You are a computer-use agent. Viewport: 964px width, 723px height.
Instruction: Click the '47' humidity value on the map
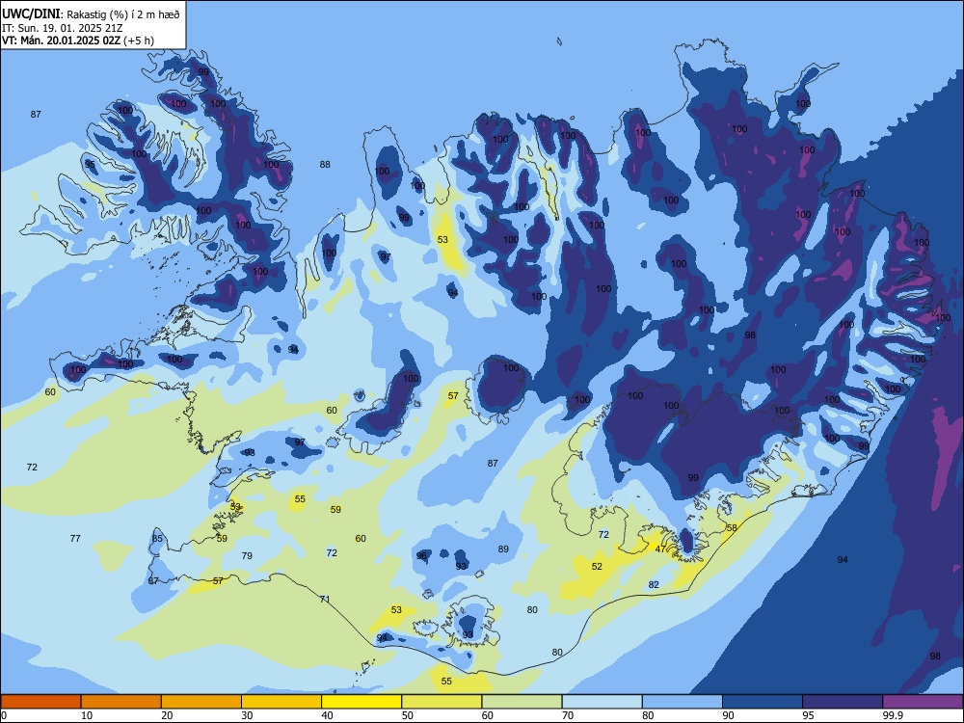(660, 549)
